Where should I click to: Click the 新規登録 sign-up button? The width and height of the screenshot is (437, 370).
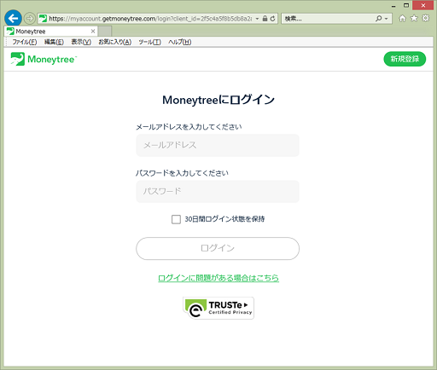pos(405,59)
